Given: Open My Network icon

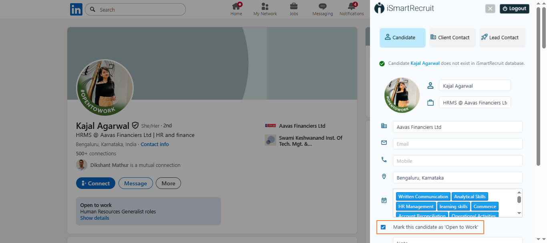Looking at the screenshot, I should pyautogui.click(x=265, y=7).
